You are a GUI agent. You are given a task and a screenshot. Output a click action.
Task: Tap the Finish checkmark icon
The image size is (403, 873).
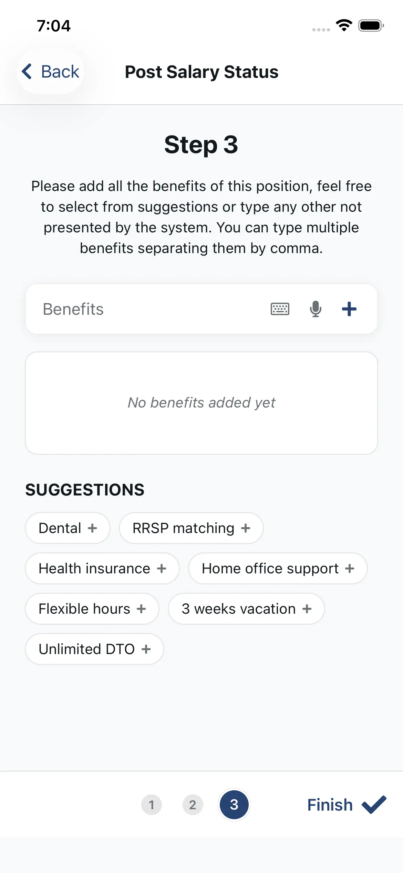click(x=374, y=805)
